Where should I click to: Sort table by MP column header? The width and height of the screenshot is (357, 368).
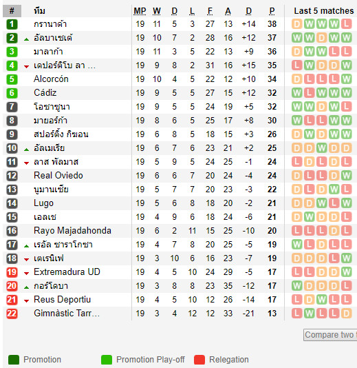coord(140,11)
